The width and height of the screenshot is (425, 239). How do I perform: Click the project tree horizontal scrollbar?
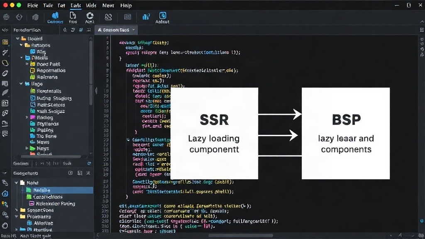(51, 156)
